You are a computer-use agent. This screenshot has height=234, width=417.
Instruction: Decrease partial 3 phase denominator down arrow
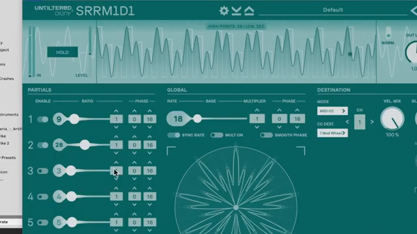pos(150,179)
